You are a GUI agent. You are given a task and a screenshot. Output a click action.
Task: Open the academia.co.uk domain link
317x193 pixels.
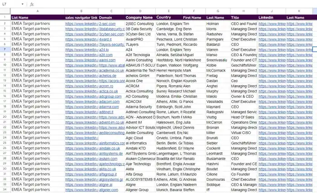(111, 71)
